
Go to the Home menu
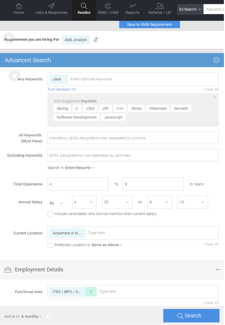pos(19,12)
